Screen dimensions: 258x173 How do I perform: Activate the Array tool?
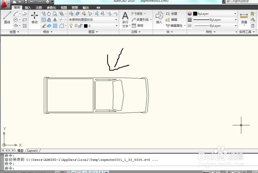(x=55, y=26)
